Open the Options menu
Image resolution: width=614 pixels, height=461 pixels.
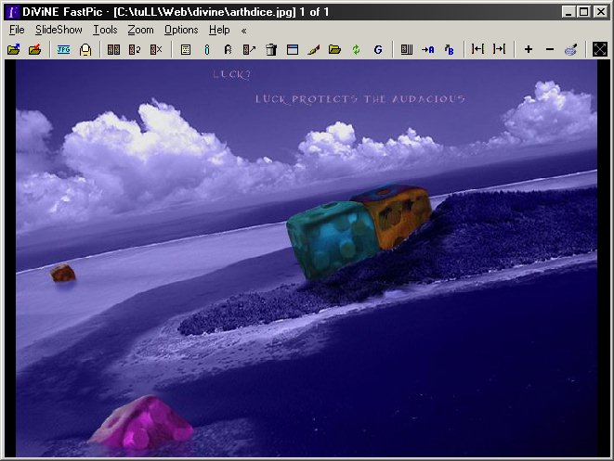tap(181, 30)
